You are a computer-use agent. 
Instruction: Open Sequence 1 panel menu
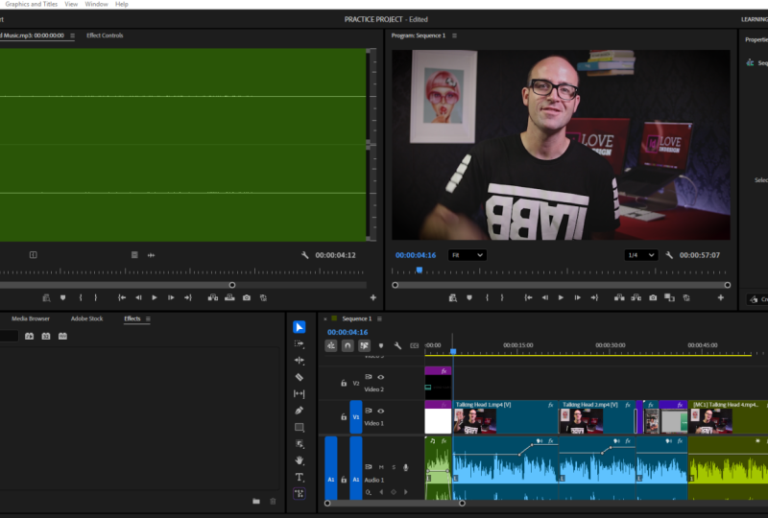pyautogui.click(x=379, y=318)
